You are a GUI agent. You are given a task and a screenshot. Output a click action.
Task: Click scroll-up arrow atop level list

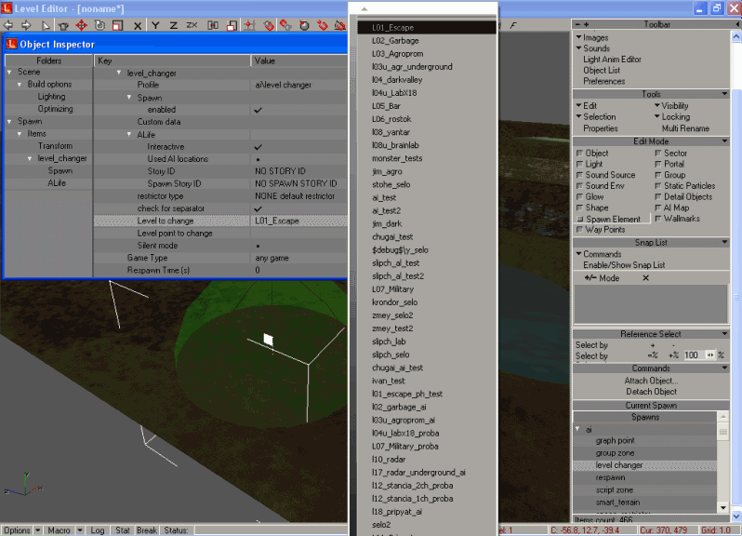tap(364, 8)
